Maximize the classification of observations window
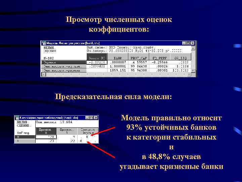The image size is (242, 182). (x=91, y=118)
